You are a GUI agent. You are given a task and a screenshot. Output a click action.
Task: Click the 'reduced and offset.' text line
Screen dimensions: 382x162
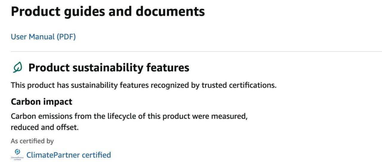(x=45, y=127)
